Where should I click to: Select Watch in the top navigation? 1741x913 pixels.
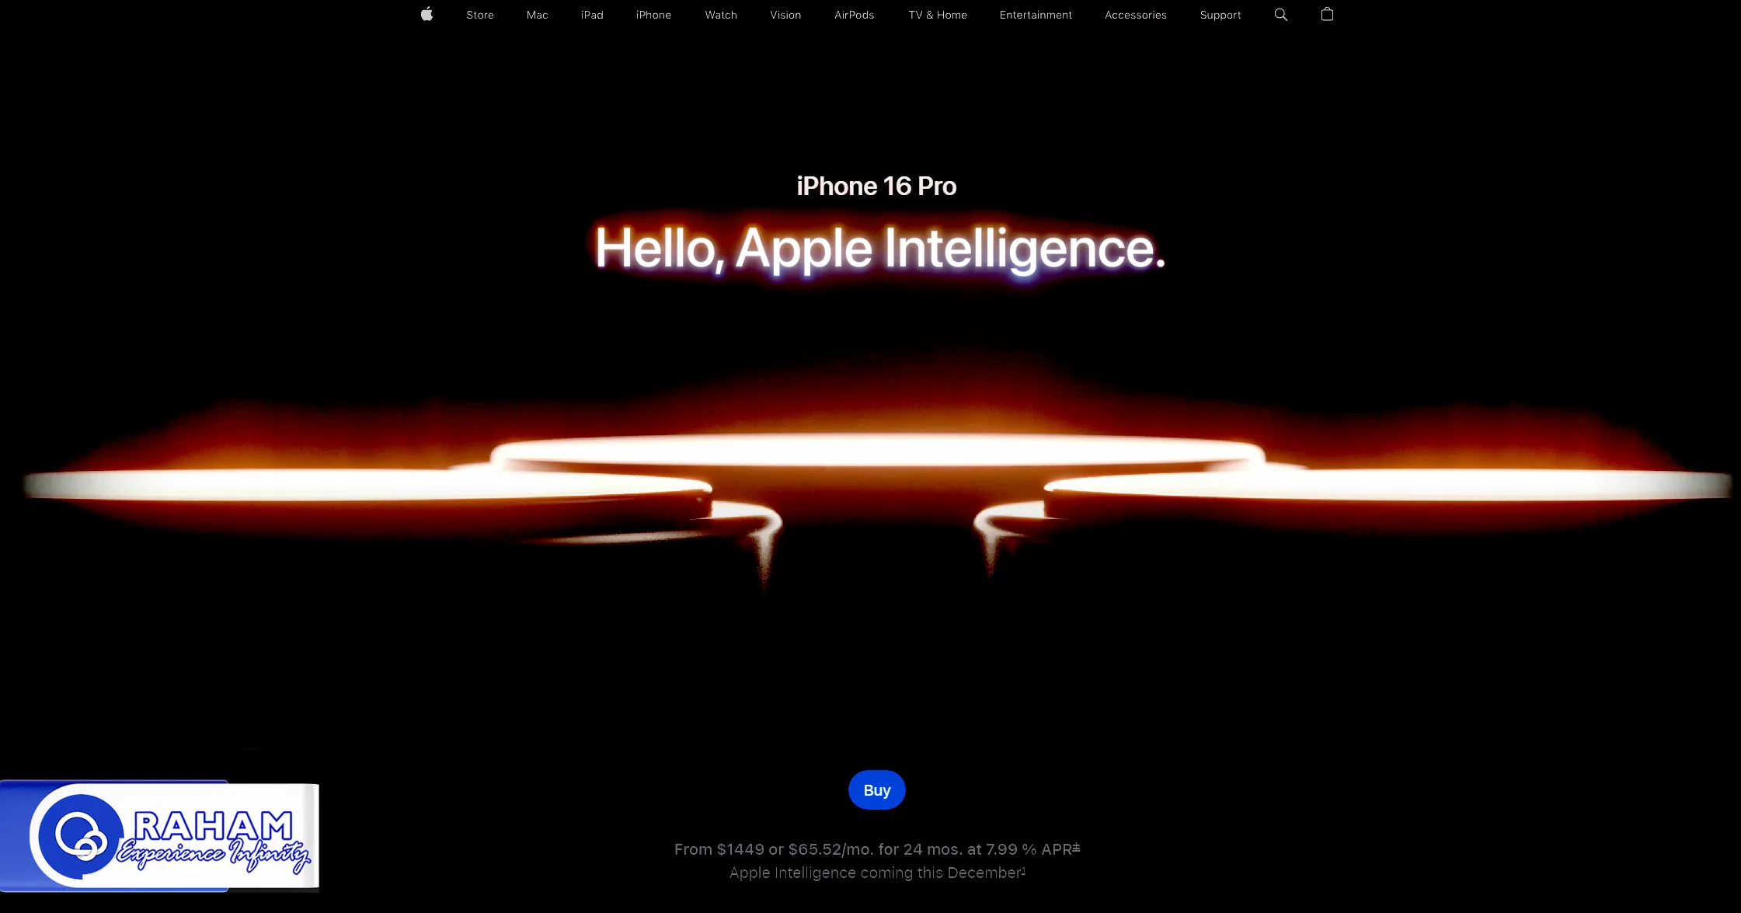point(721,15)
